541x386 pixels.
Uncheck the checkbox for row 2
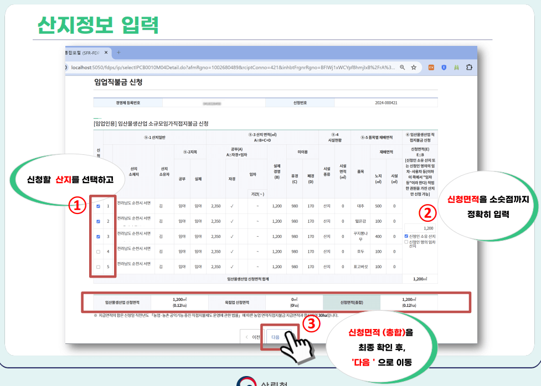coord(99,221)
